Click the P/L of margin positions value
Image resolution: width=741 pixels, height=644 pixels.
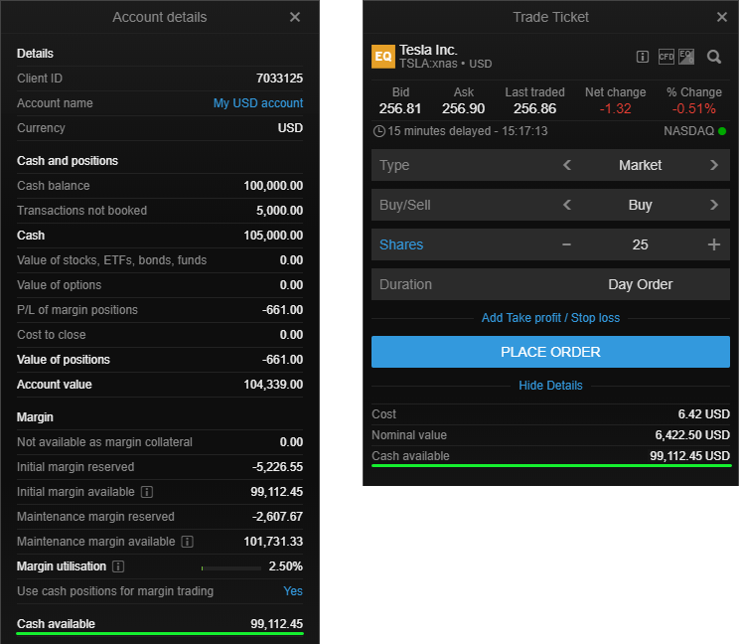pos(283,310)
